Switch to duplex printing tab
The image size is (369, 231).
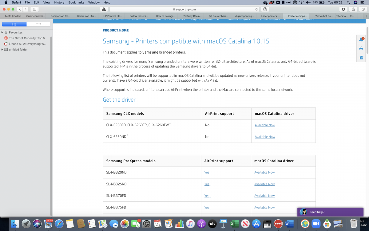click(244, 16)
